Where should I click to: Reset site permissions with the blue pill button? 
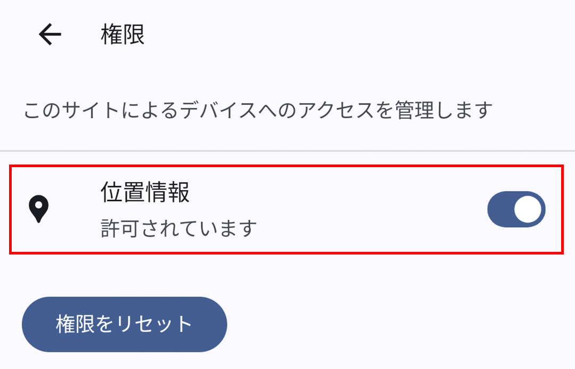pyautogui.click(x=124, y=324)
